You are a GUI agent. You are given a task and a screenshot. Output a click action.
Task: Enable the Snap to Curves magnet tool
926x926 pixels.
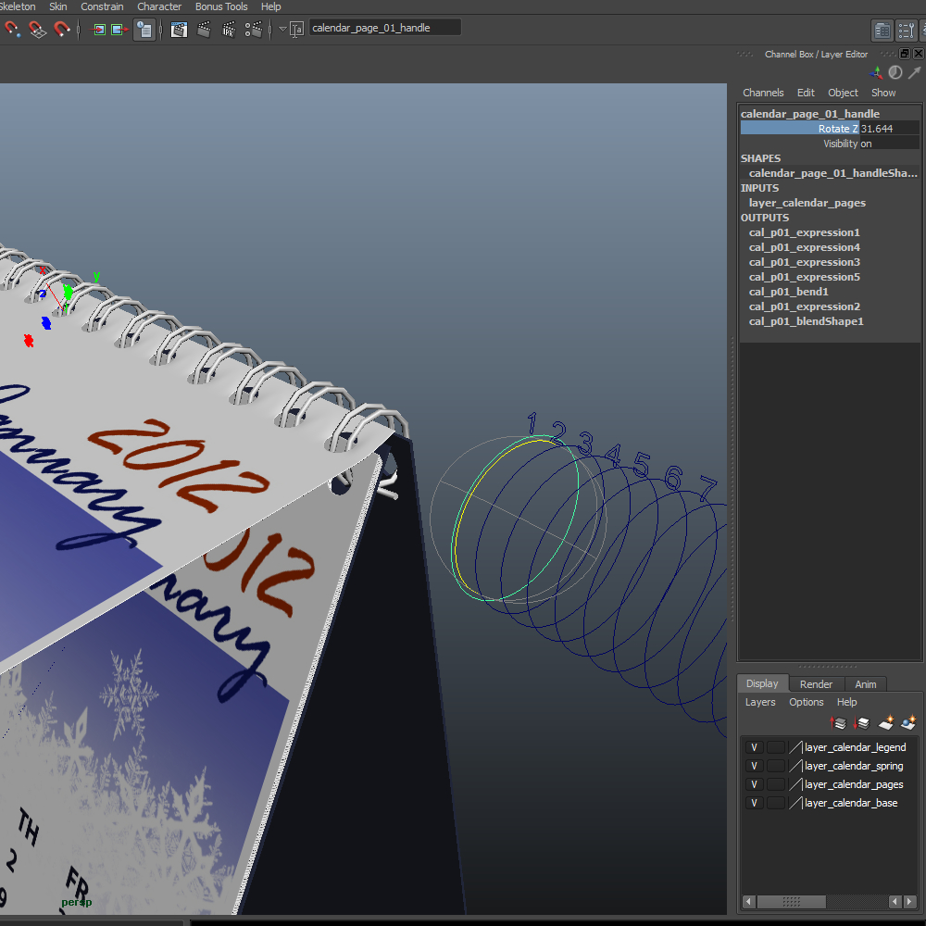[x=62, y=30]
